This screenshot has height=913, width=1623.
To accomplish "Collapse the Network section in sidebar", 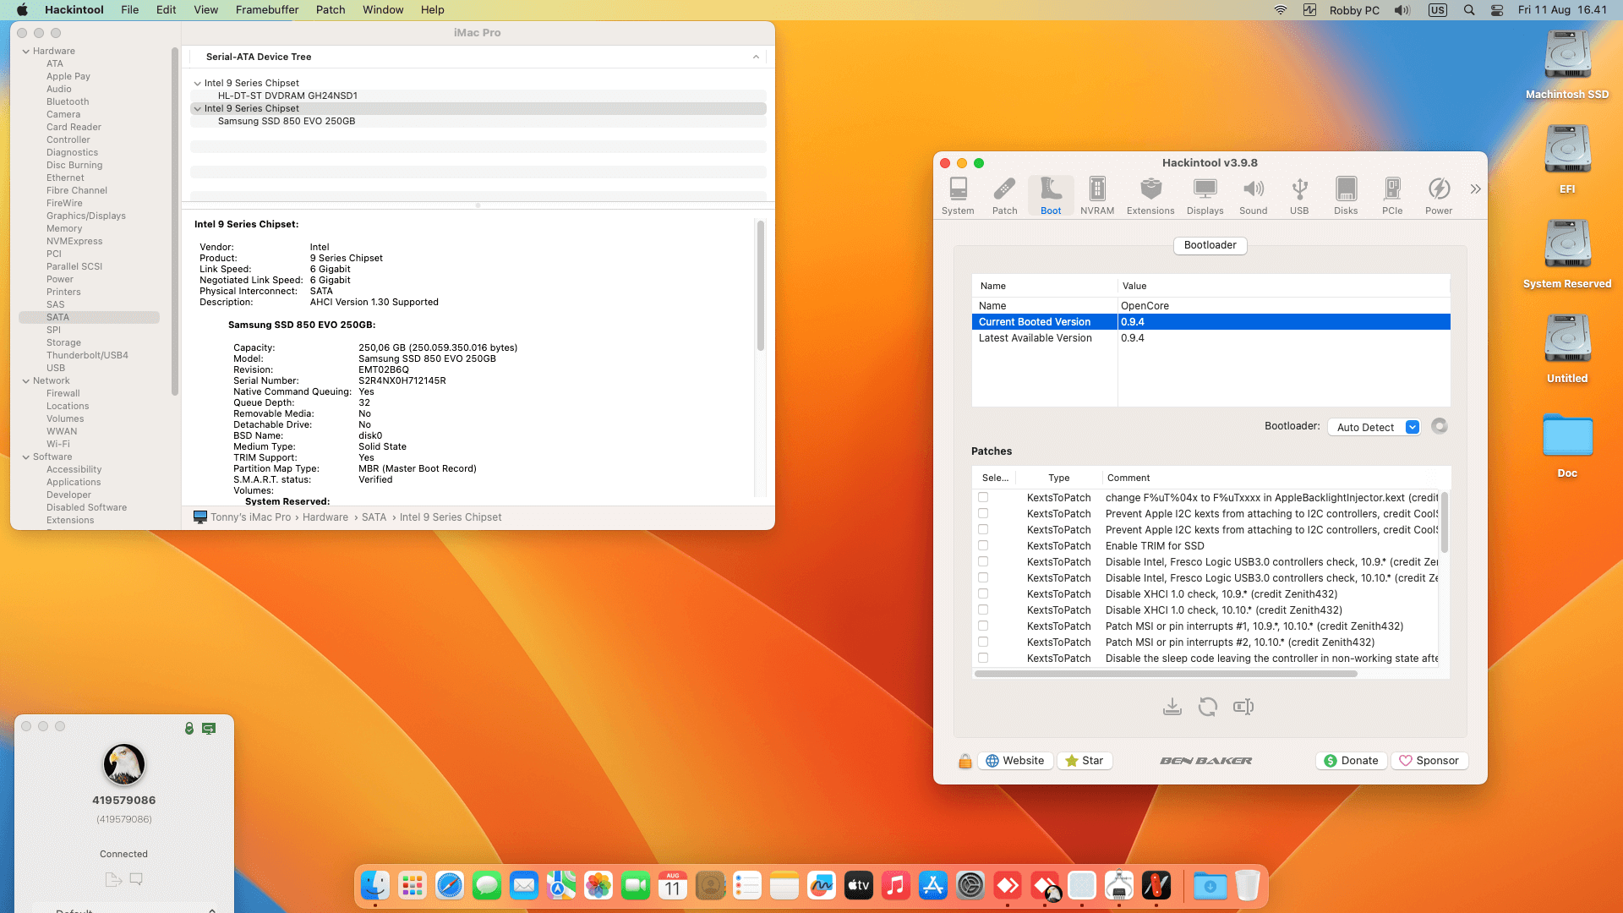I will click(25, 381).
